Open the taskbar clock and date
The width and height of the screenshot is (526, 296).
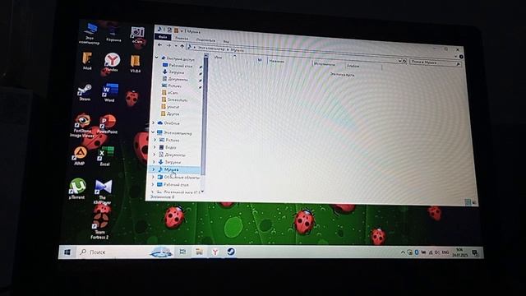click(459, 252)
